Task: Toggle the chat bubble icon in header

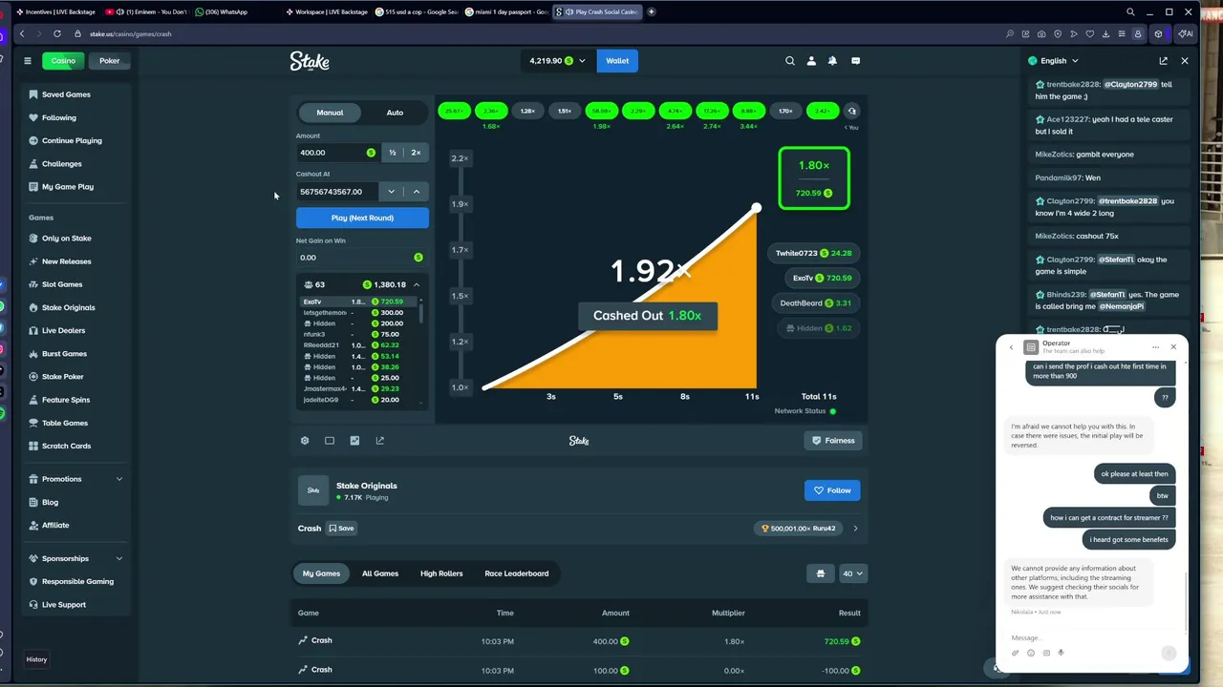Action: coord(855,61)
